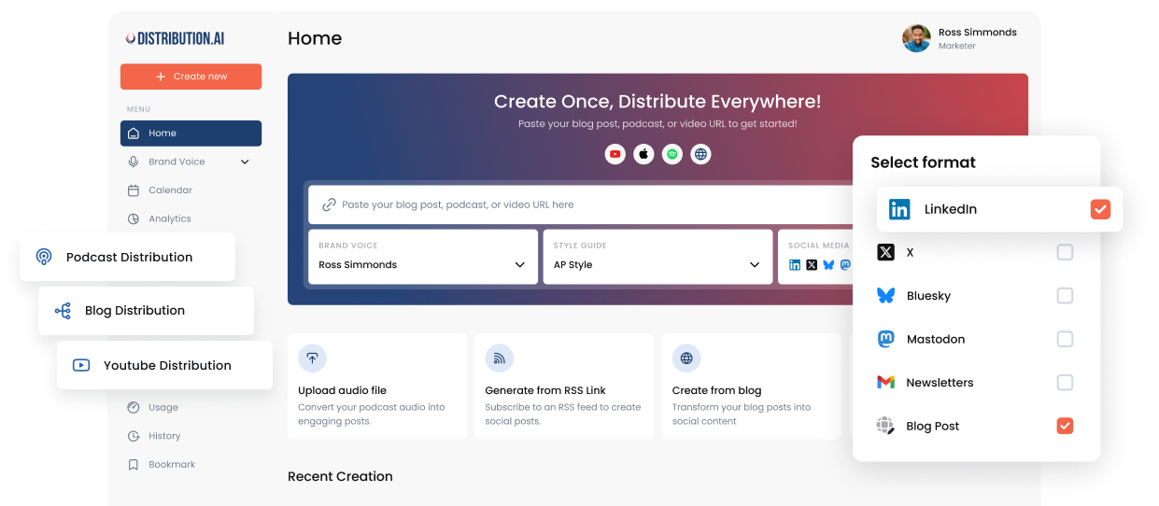The height and width of the screenshot is (506, 1159).
Task: Click the Generate from RSS Link icon
Action: [499, 358]
